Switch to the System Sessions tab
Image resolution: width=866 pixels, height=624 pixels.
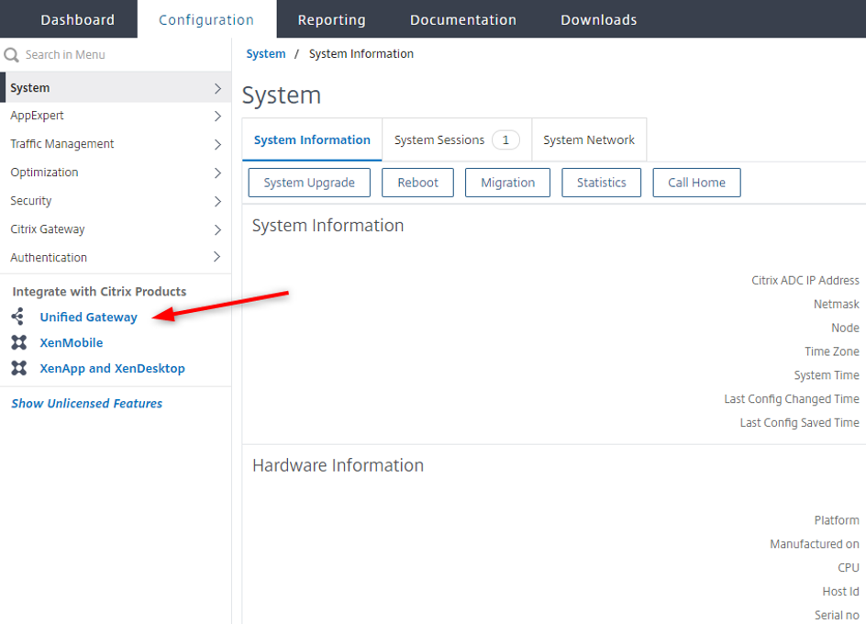click(x=457, y=139)
